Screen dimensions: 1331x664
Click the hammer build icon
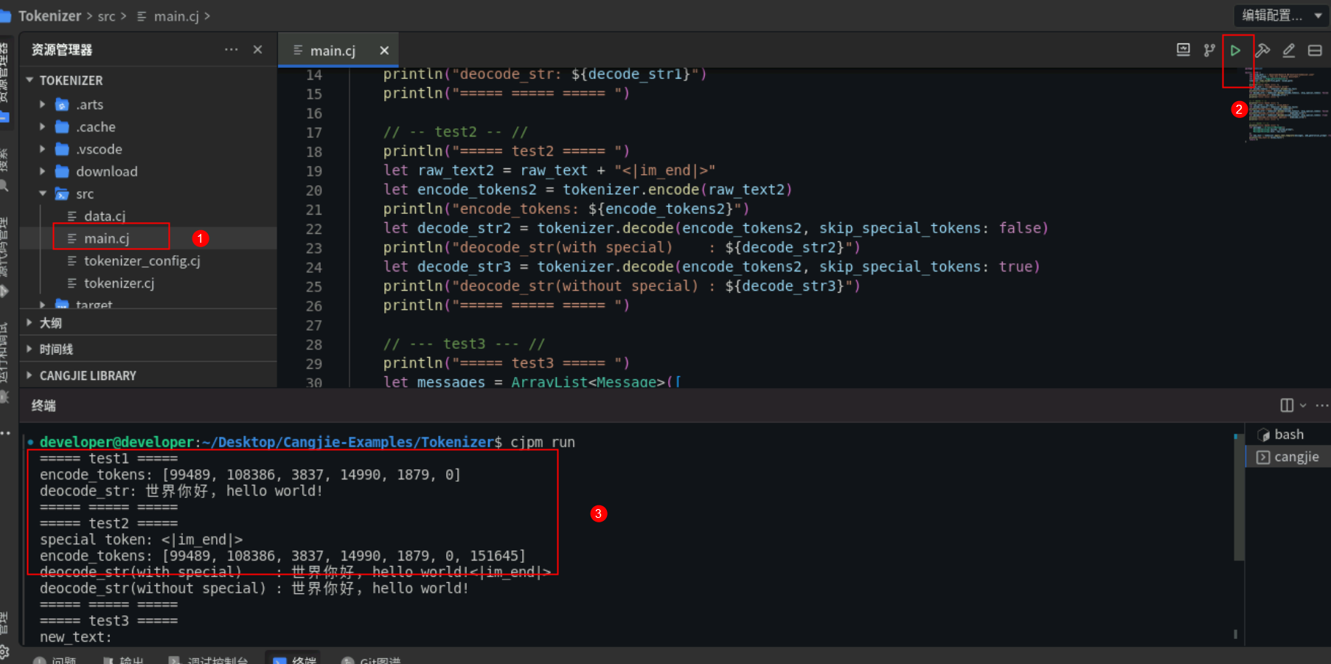(1262, 50)
